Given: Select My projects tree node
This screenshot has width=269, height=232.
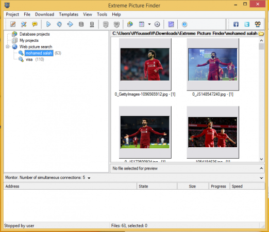Looking at the screenshot, I should click(x=29, y=40).
